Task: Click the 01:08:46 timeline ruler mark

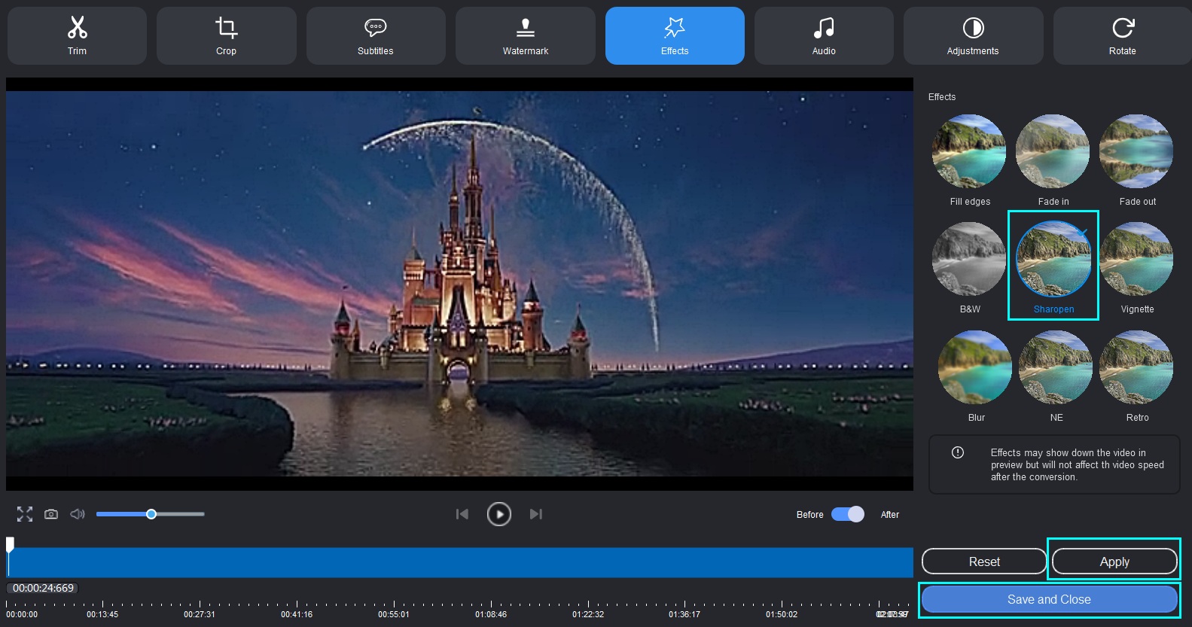Action: [x=491, y=614]
